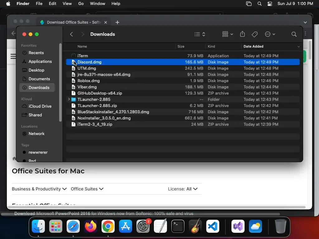This screenshot has height=239, width=319.
Task: Sort by the Size column
Action: click(x=181, y=46)
